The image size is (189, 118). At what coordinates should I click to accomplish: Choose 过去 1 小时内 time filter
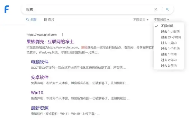click(x=169, y=31)
